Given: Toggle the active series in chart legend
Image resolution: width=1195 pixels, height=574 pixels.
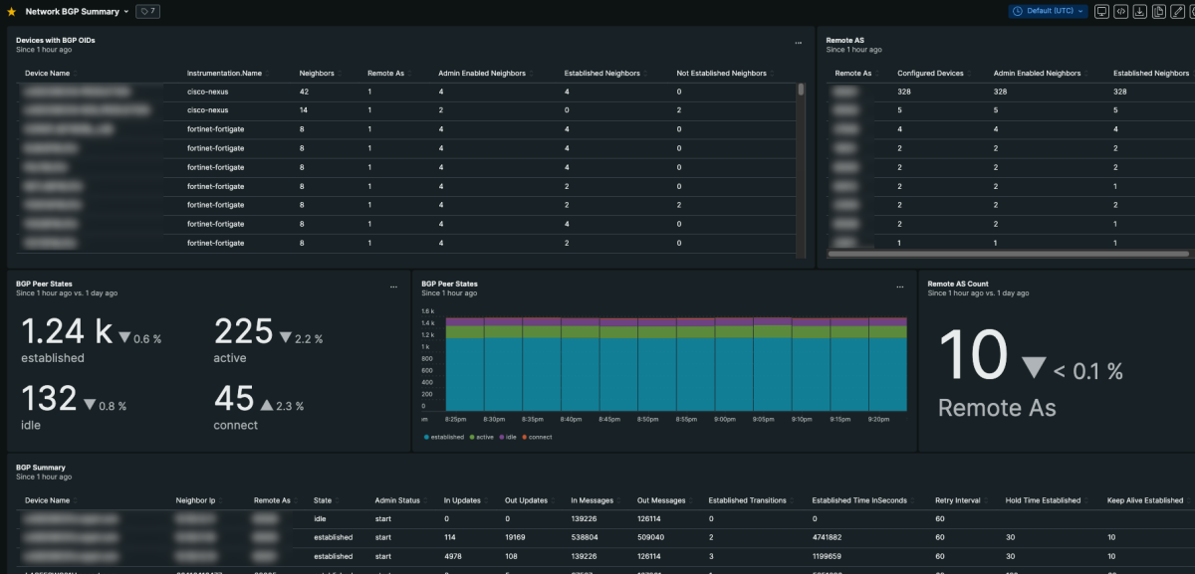Looking at the screenshot, I should tap(484, 437).
